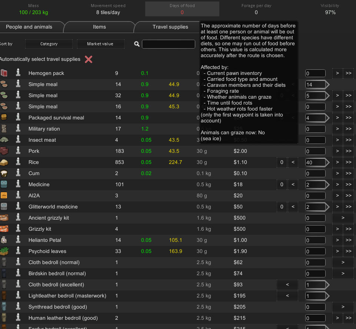Click the Hemogen pack item icon
The image size is (356, 329).
coord(4,73)
